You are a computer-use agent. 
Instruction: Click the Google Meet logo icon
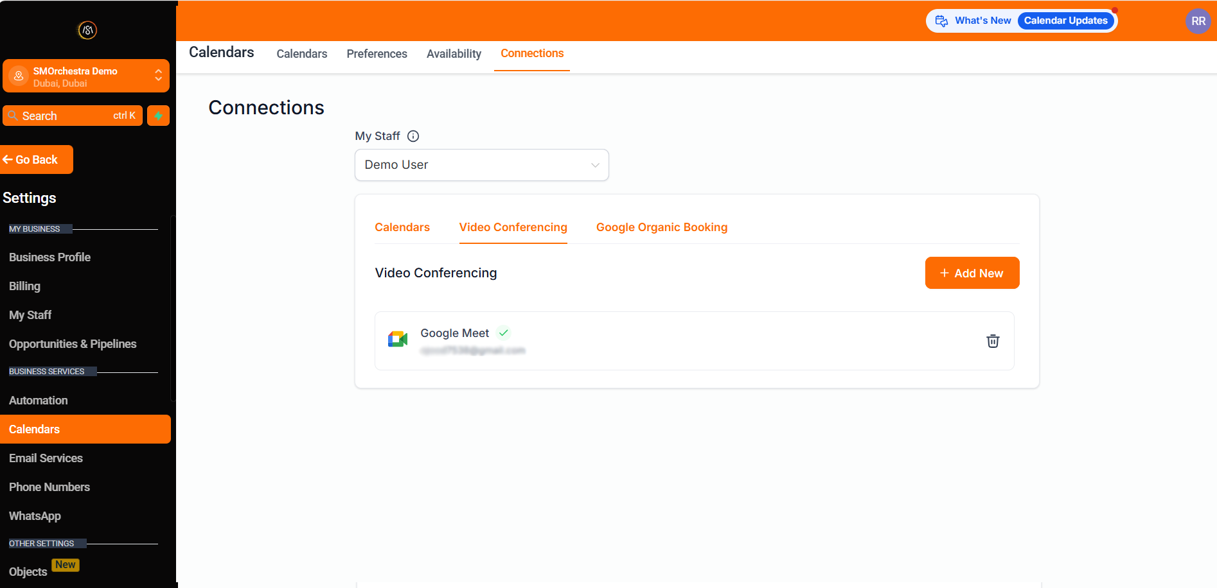click(x=398, y=340)
